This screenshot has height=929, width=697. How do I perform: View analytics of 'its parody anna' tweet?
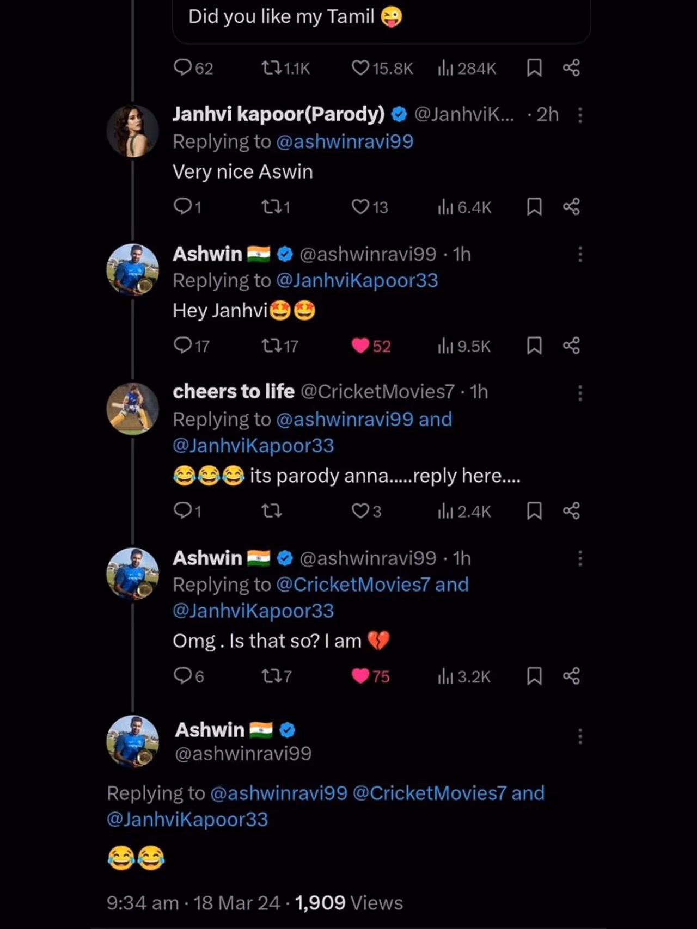445,511
